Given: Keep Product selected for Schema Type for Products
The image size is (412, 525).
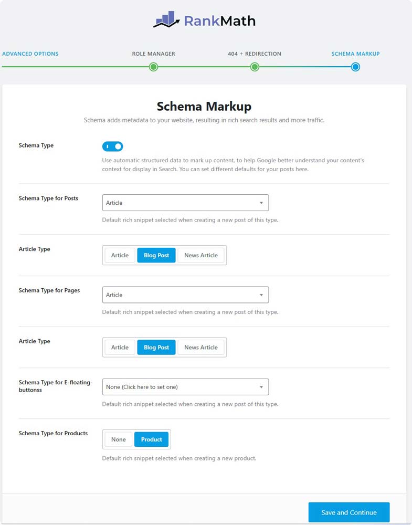Looking at the screenshot, I should (x=151, y=439).
